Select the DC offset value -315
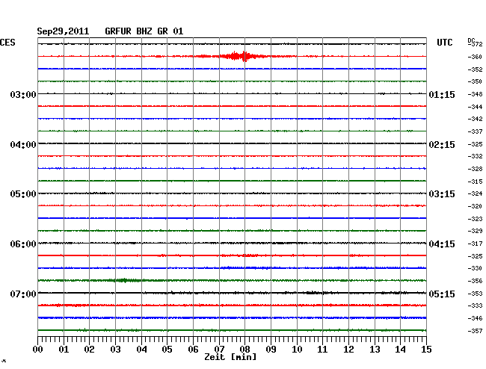The height and width of the screenshot is (369, 486). click(x=475, y=182)
